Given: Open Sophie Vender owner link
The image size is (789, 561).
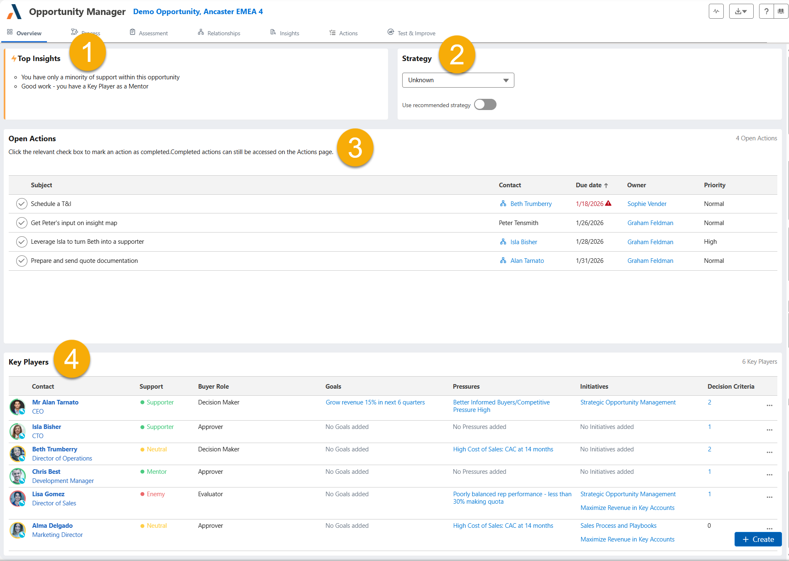Looking at the screenshot, I should (646, 204).
